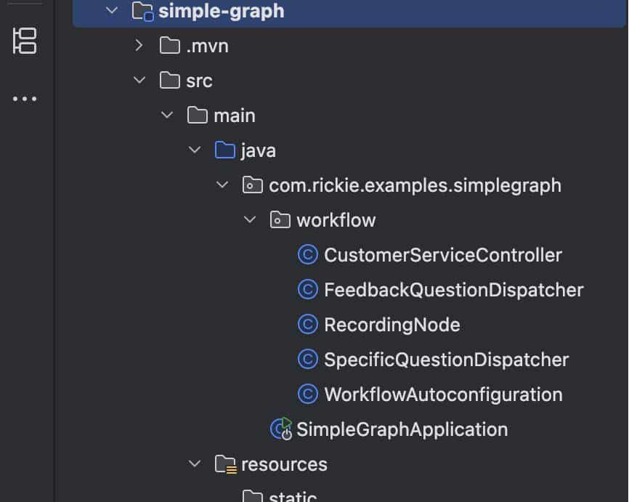Expand the .mvn folder
629x502 pixels.
pos(139,45)
